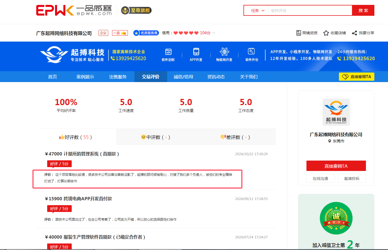Click the 2024/09/11 17:18:55 timestamp
Viewport: 388px width, 250px height.
point(251,199)
